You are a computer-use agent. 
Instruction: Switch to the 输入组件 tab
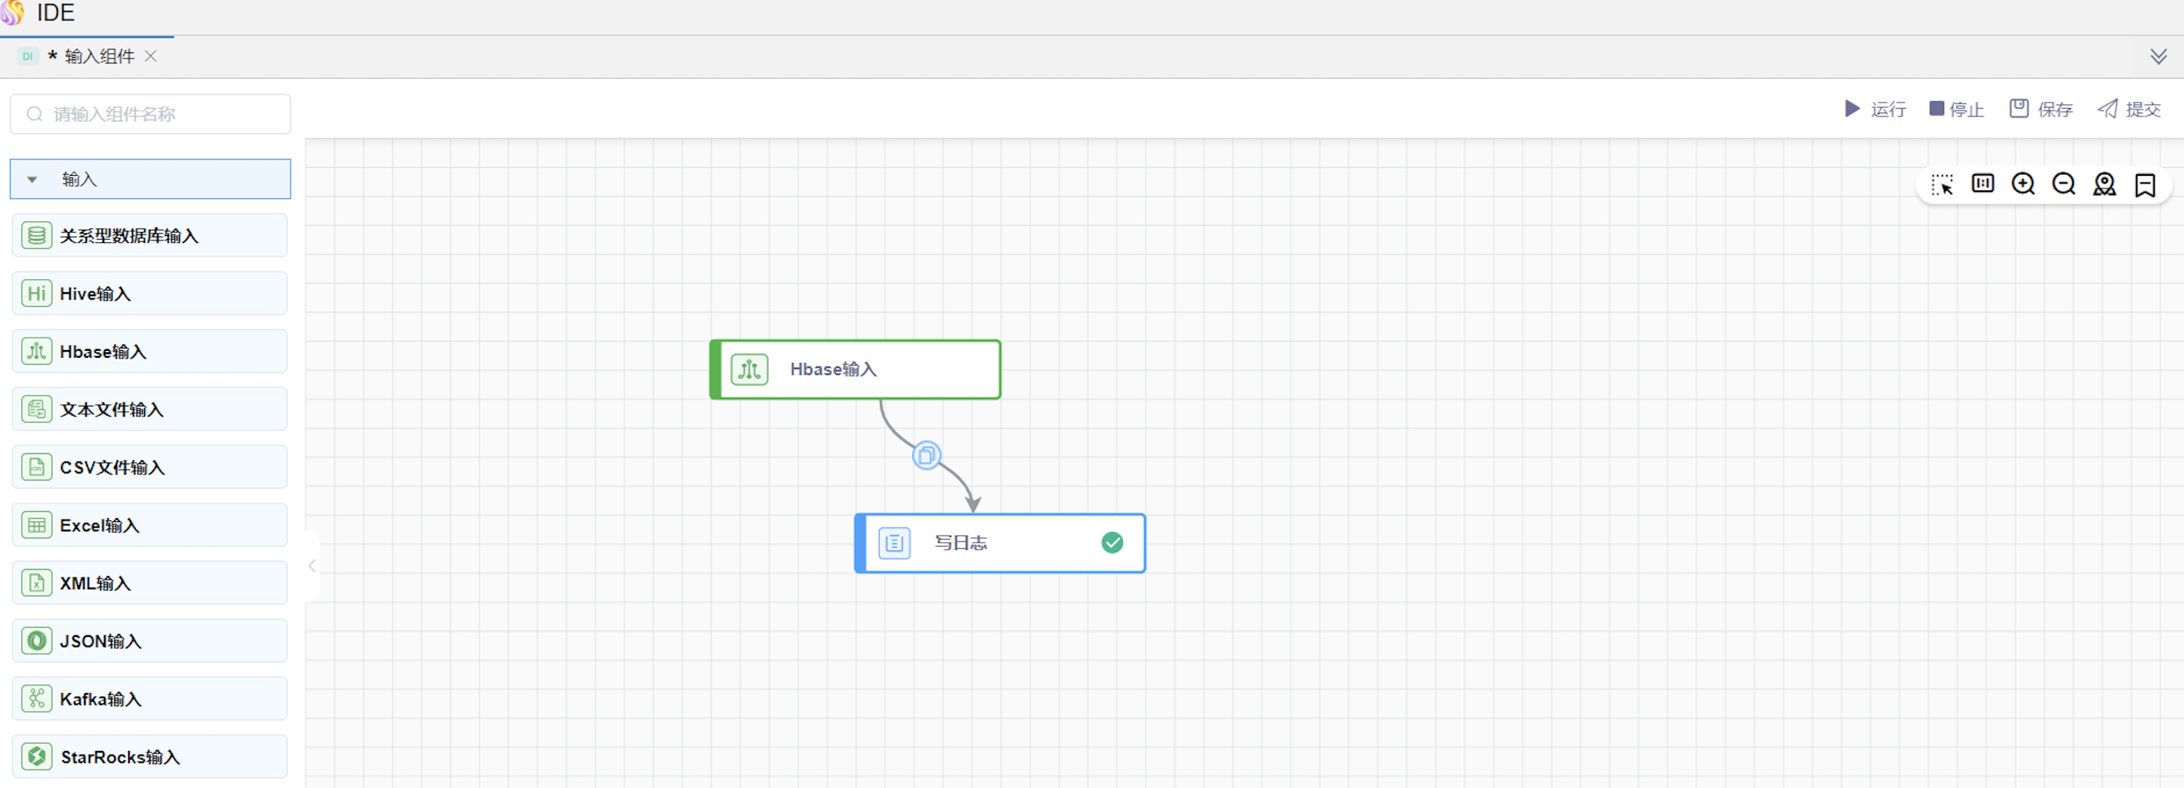(x=99, y=57)
